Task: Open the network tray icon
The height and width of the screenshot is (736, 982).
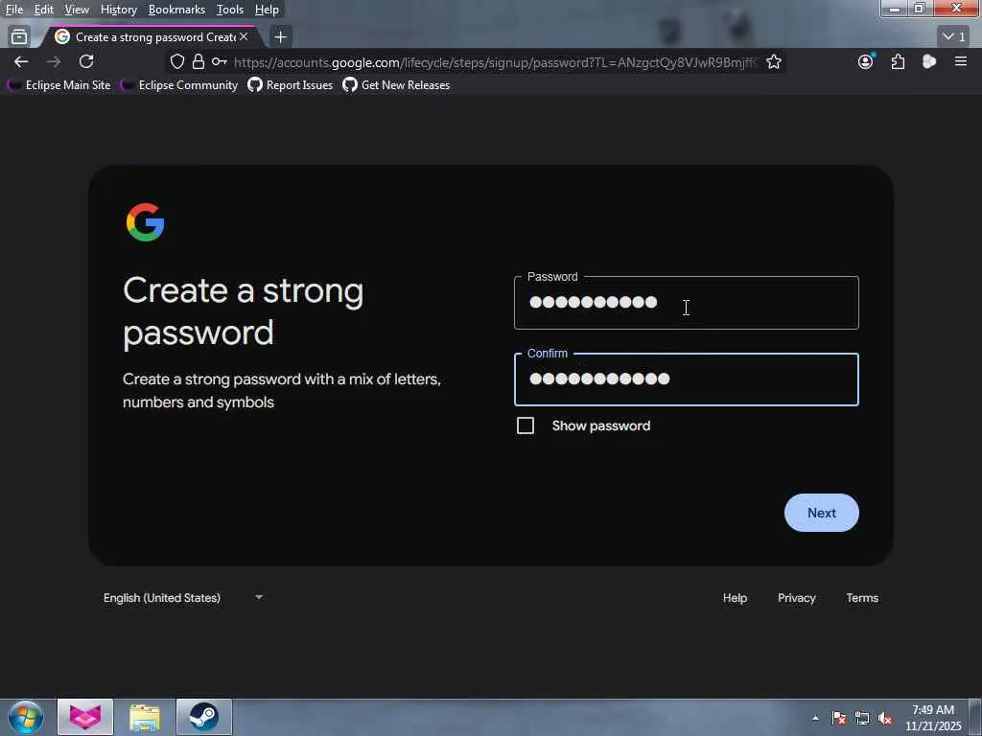Action: (862, 718)
